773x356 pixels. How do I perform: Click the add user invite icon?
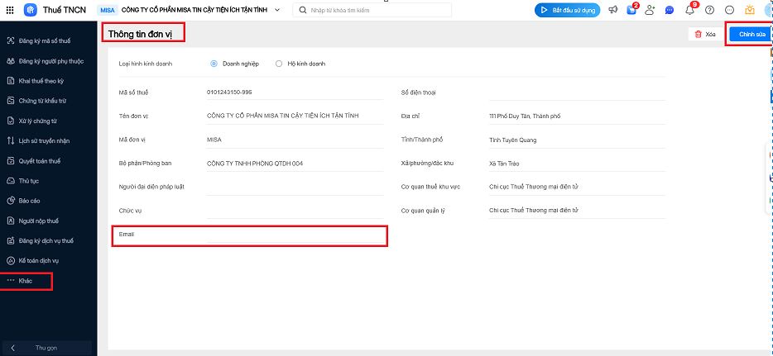click(x=650, y=10)
